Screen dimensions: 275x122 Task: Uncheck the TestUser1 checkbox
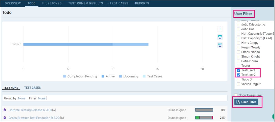click(238, 70)
